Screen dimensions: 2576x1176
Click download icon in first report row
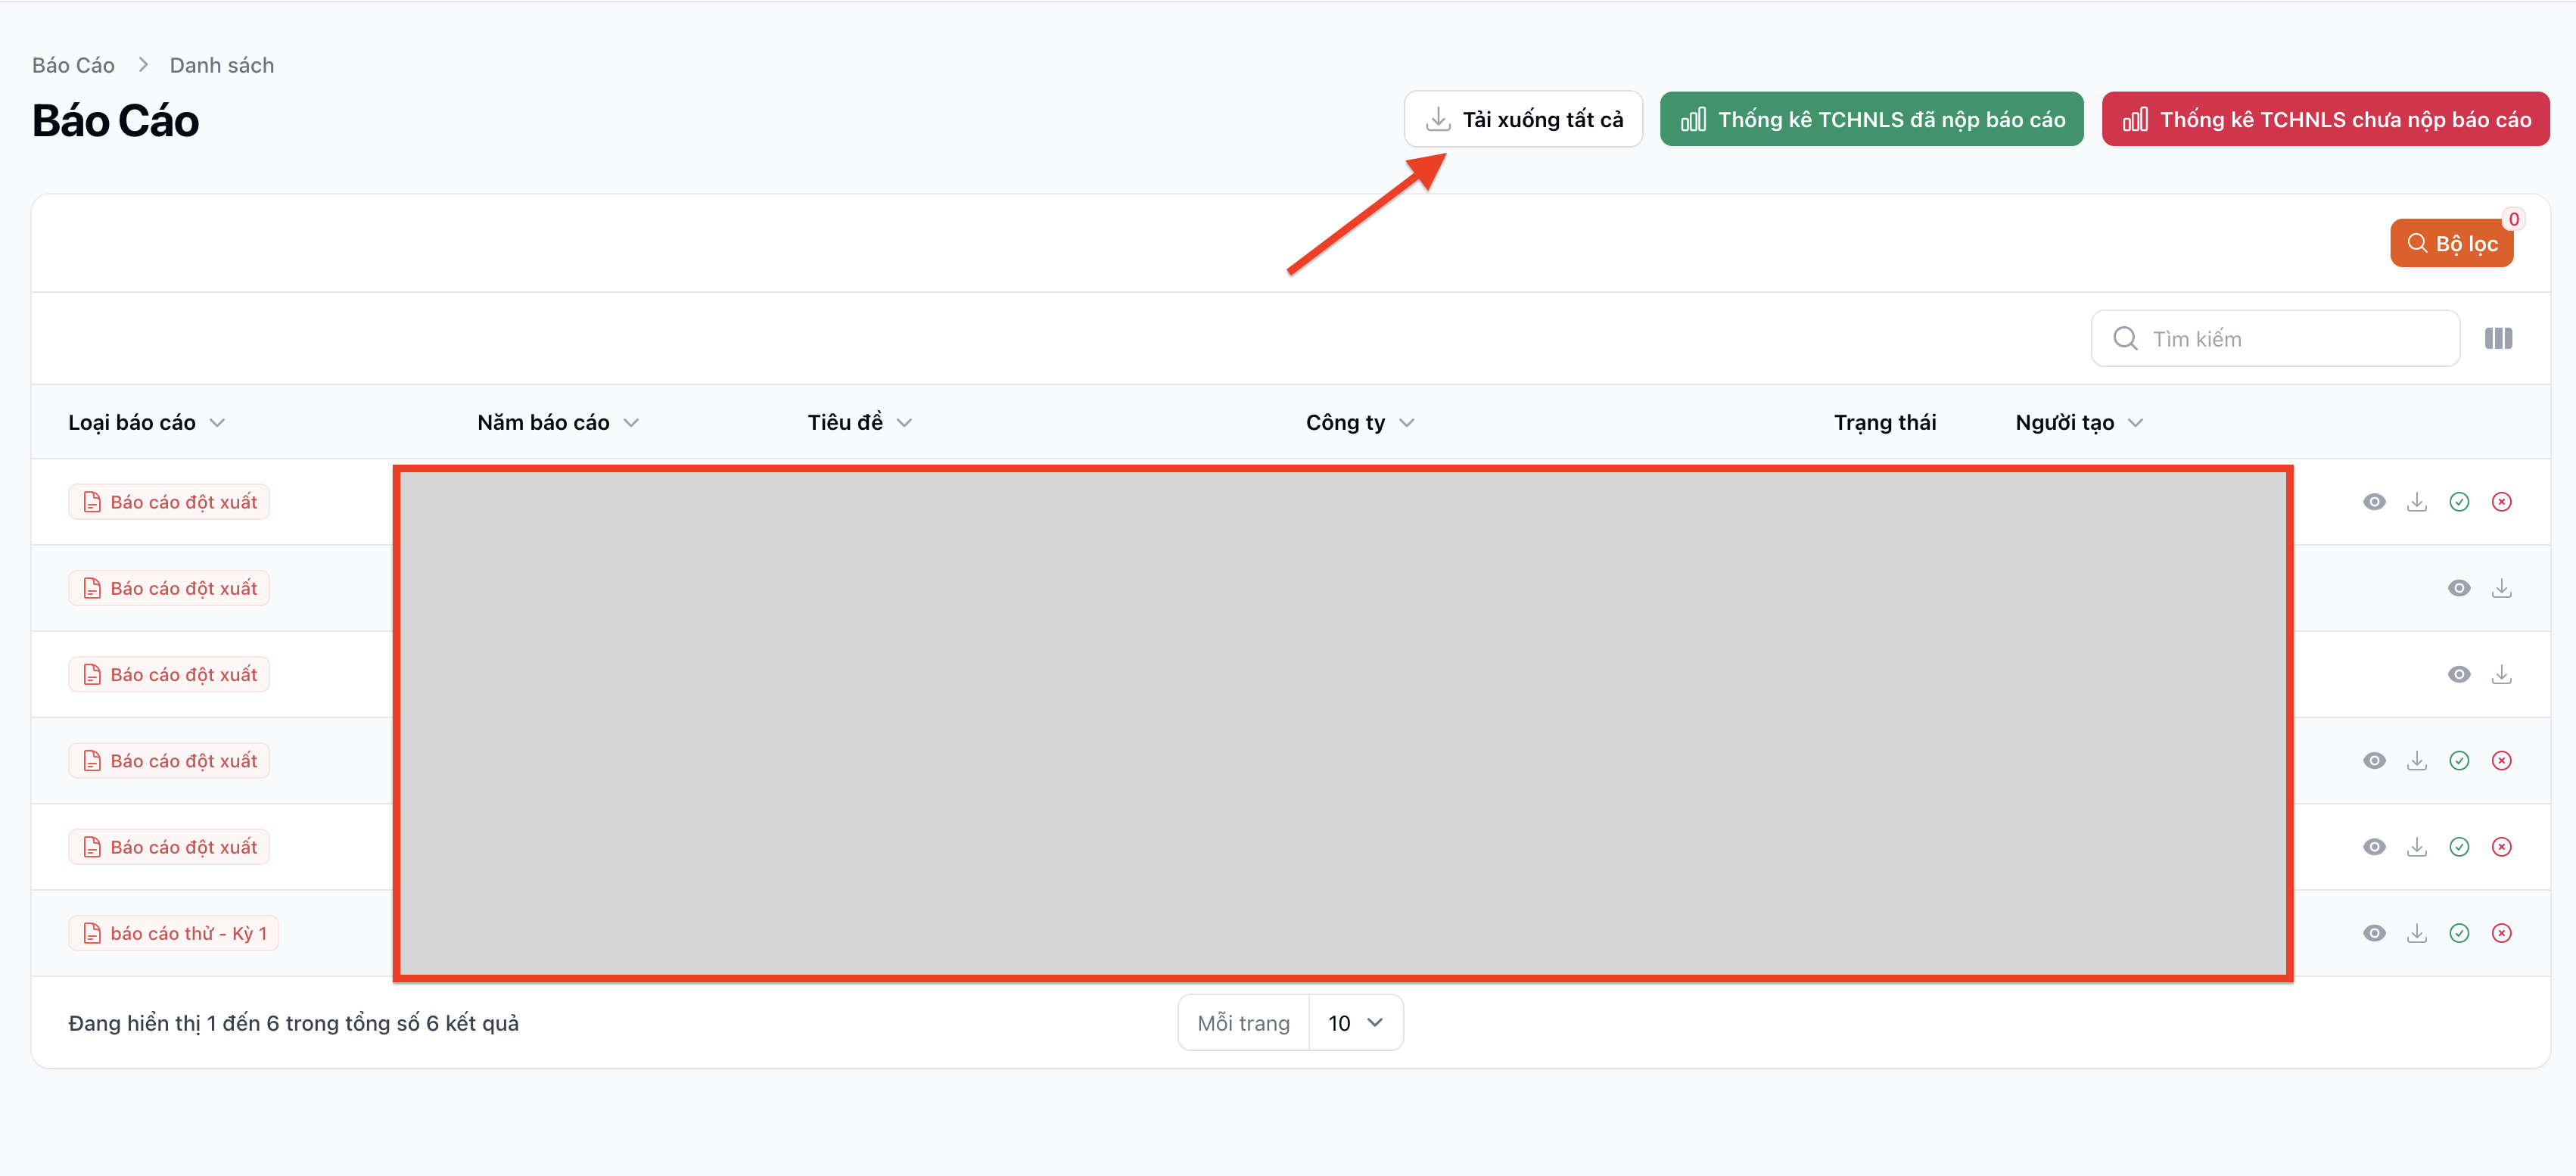pyautogui.click(x=2416, y=502)
